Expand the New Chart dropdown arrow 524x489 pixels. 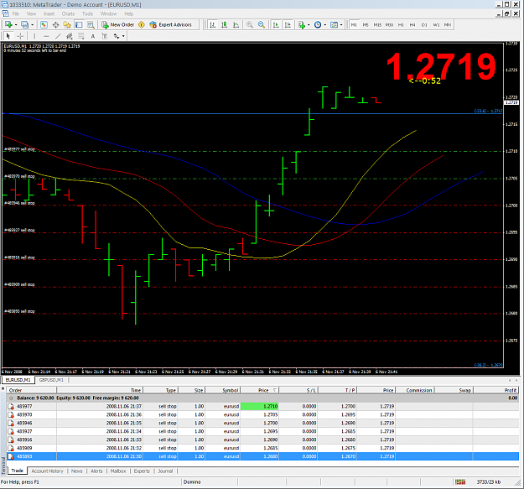(15, 25)
